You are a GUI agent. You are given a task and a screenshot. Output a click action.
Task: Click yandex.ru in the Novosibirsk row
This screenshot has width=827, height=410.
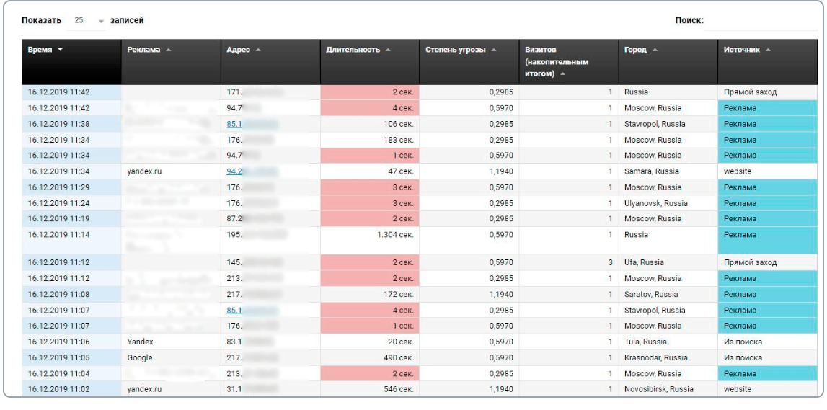point(144,389)
